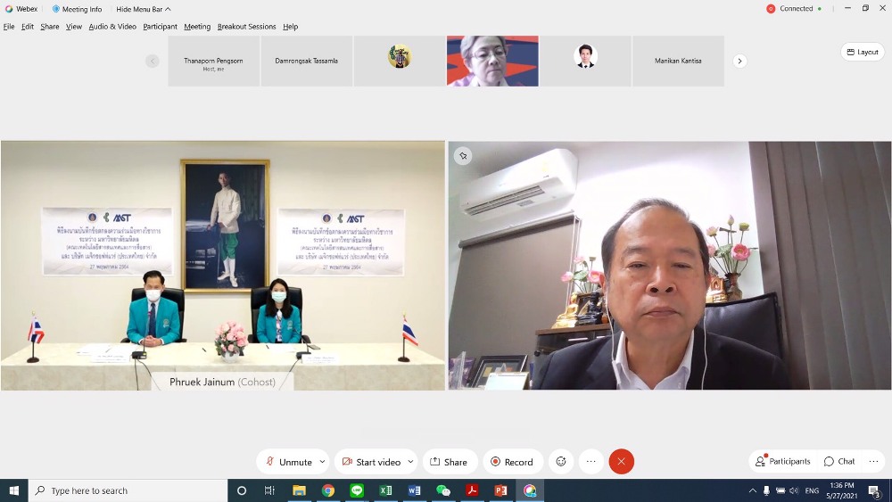Start recording with Record button

click(512, 462)
